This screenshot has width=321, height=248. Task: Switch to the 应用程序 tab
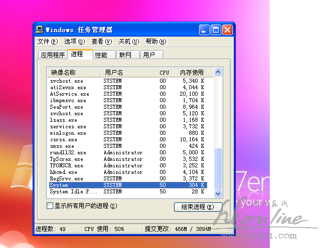tap(53, 55)
